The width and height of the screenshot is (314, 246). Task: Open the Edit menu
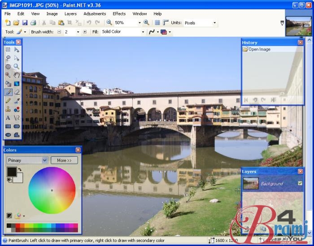(21, 13)
